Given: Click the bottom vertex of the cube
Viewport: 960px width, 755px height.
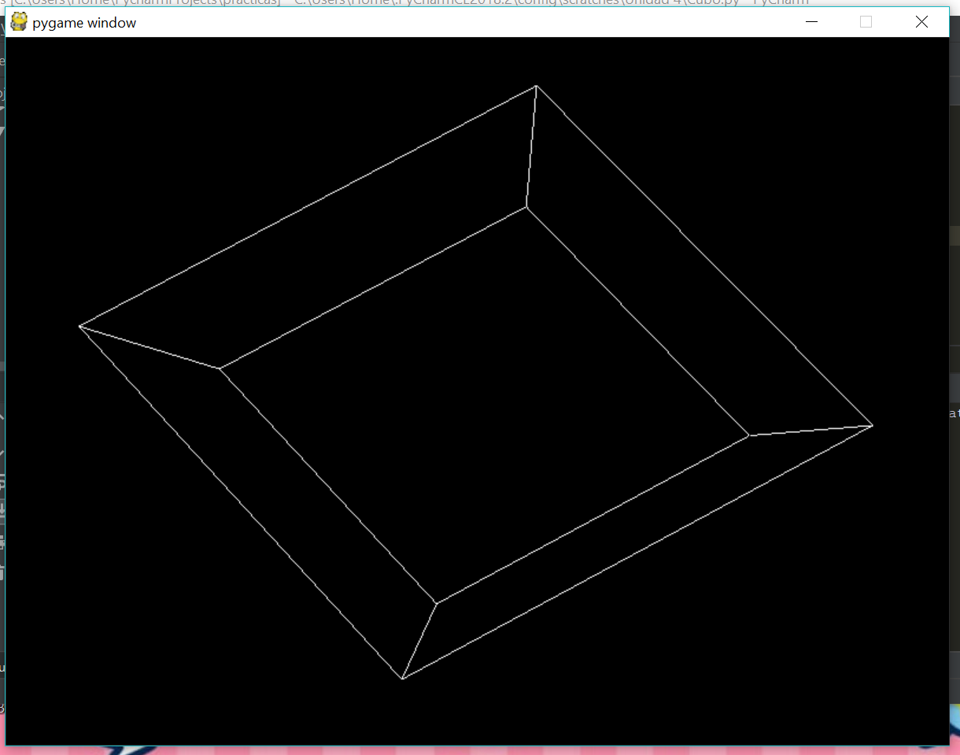Looking at the screenshot, I should 403,677.
